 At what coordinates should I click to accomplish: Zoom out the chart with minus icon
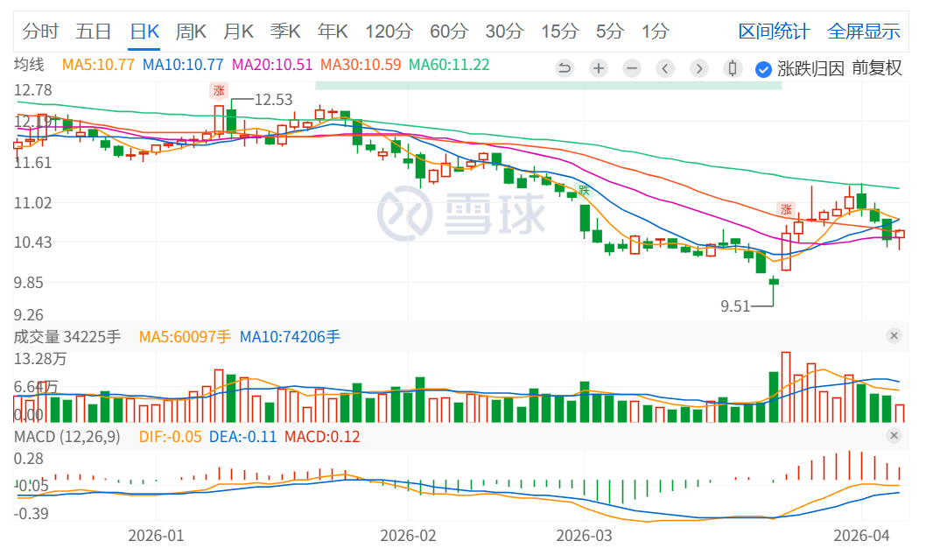tap(632, 68)
